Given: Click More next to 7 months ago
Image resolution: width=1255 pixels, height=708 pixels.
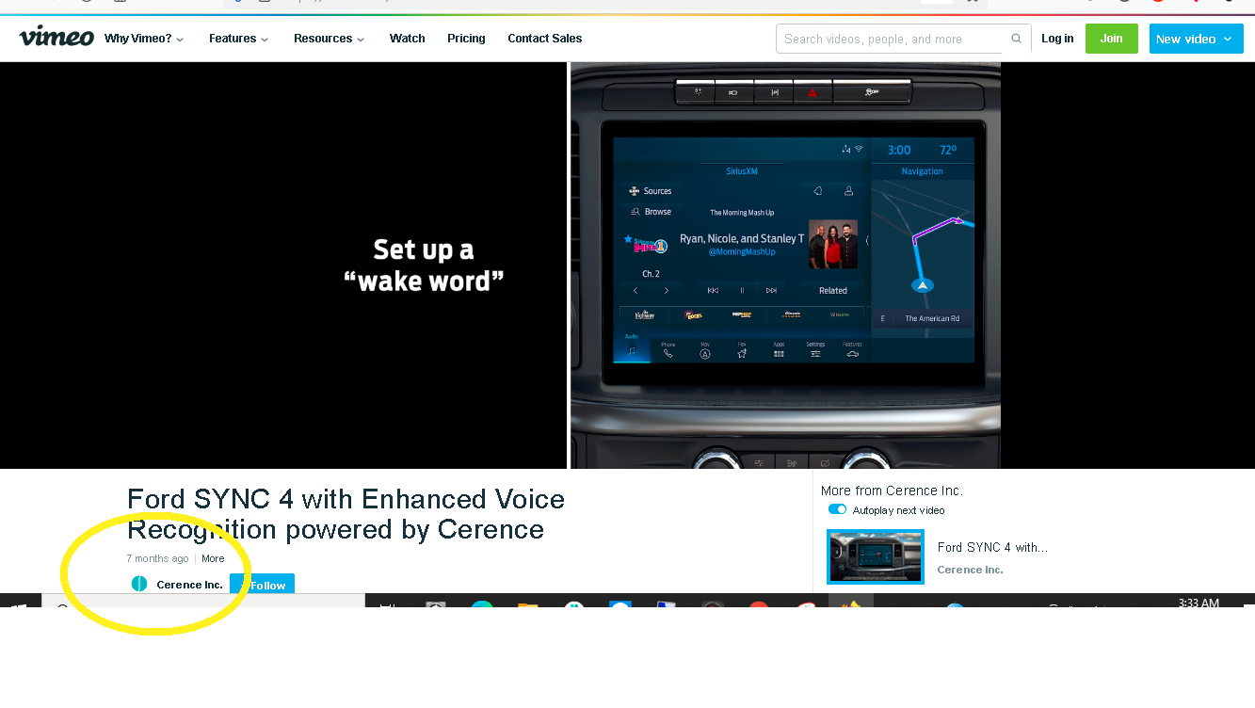Looking at the screenshot, I should (x=213, y=558).
